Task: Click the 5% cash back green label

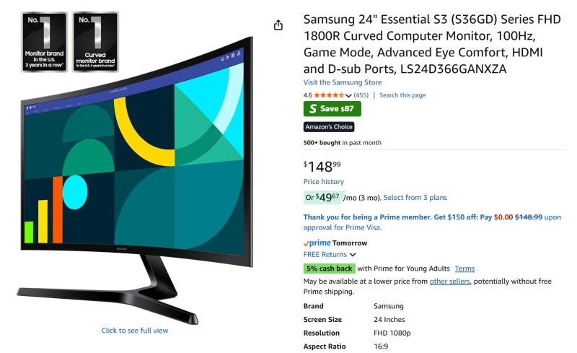Action: (x=330, y=269)
